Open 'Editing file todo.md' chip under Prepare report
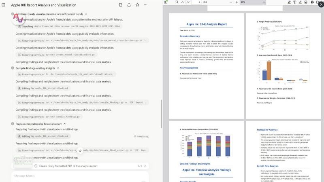The image size is (324, 182). [43, 136]
